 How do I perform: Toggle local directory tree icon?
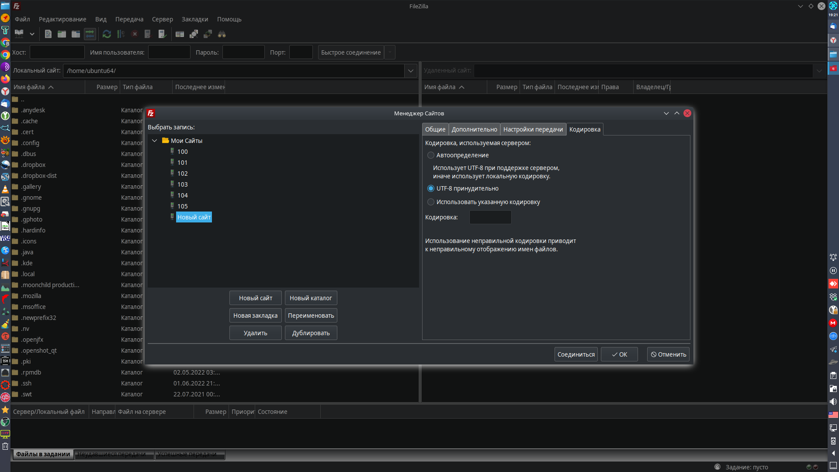tap(62, 34)
